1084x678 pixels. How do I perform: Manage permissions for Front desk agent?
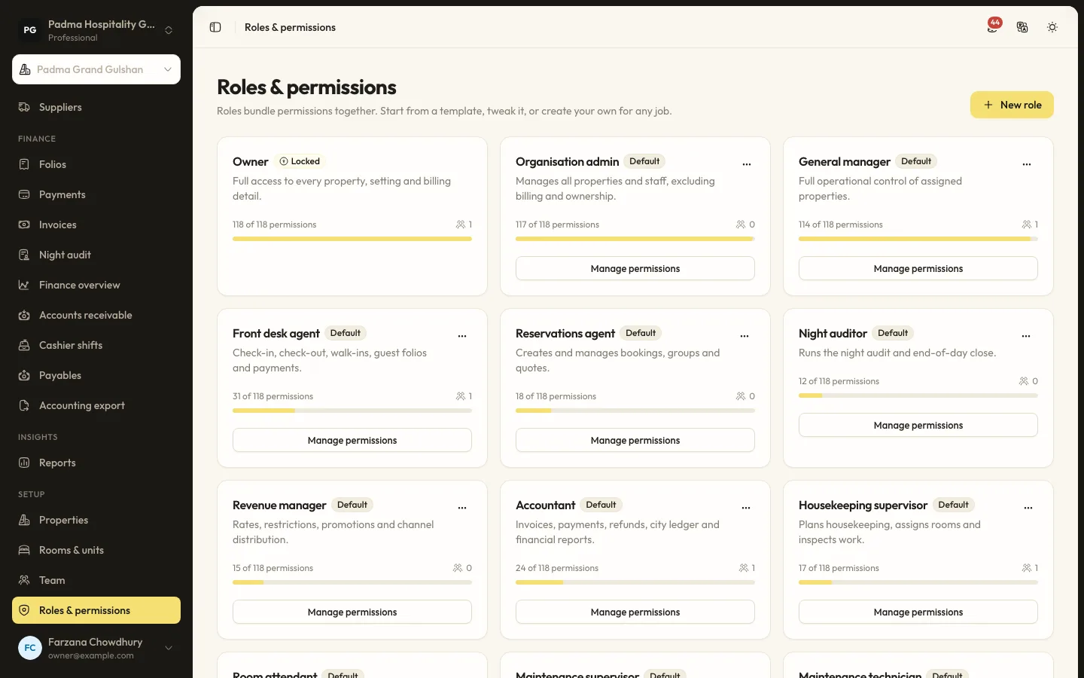(352, 440)
